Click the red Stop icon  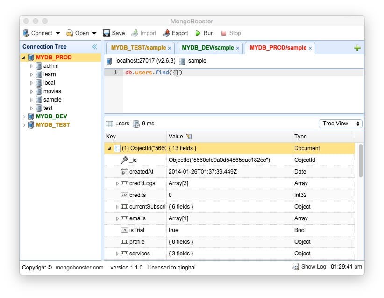tap(224, 33)
